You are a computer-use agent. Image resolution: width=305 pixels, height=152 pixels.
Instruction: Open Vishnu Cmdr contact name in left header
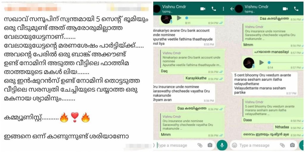point(174,7)
